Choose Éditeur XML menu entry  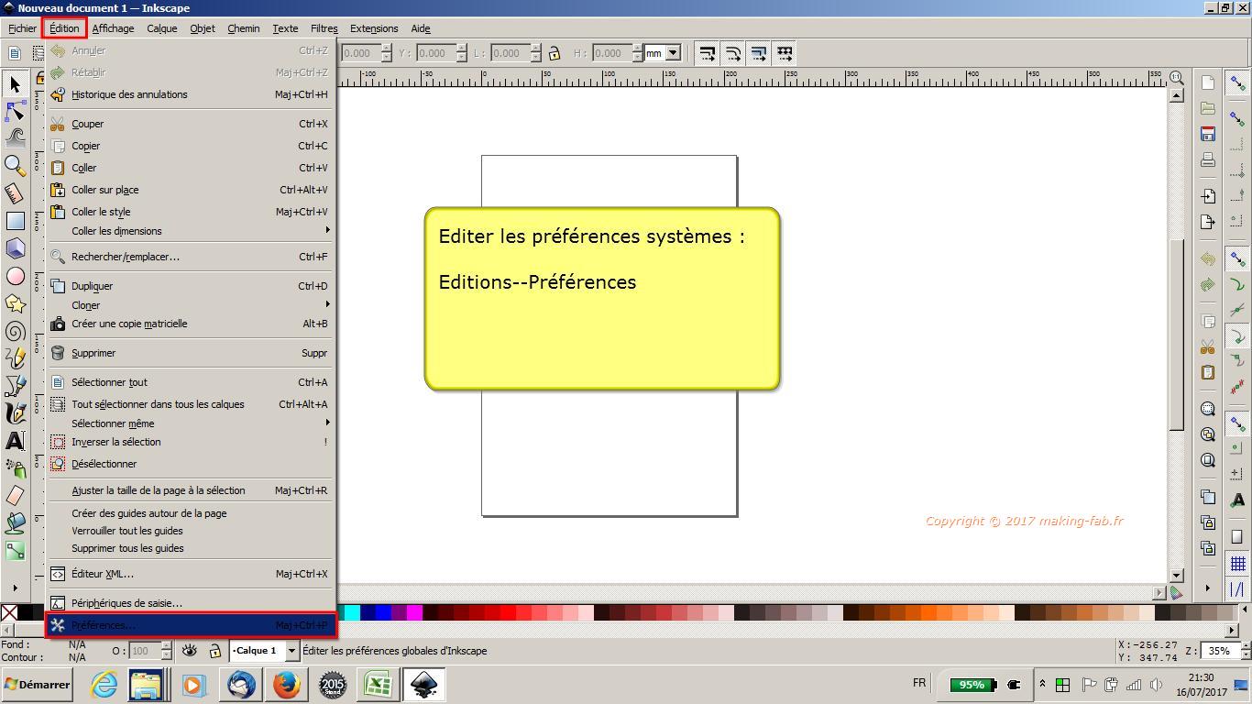[x=102, y=574]
